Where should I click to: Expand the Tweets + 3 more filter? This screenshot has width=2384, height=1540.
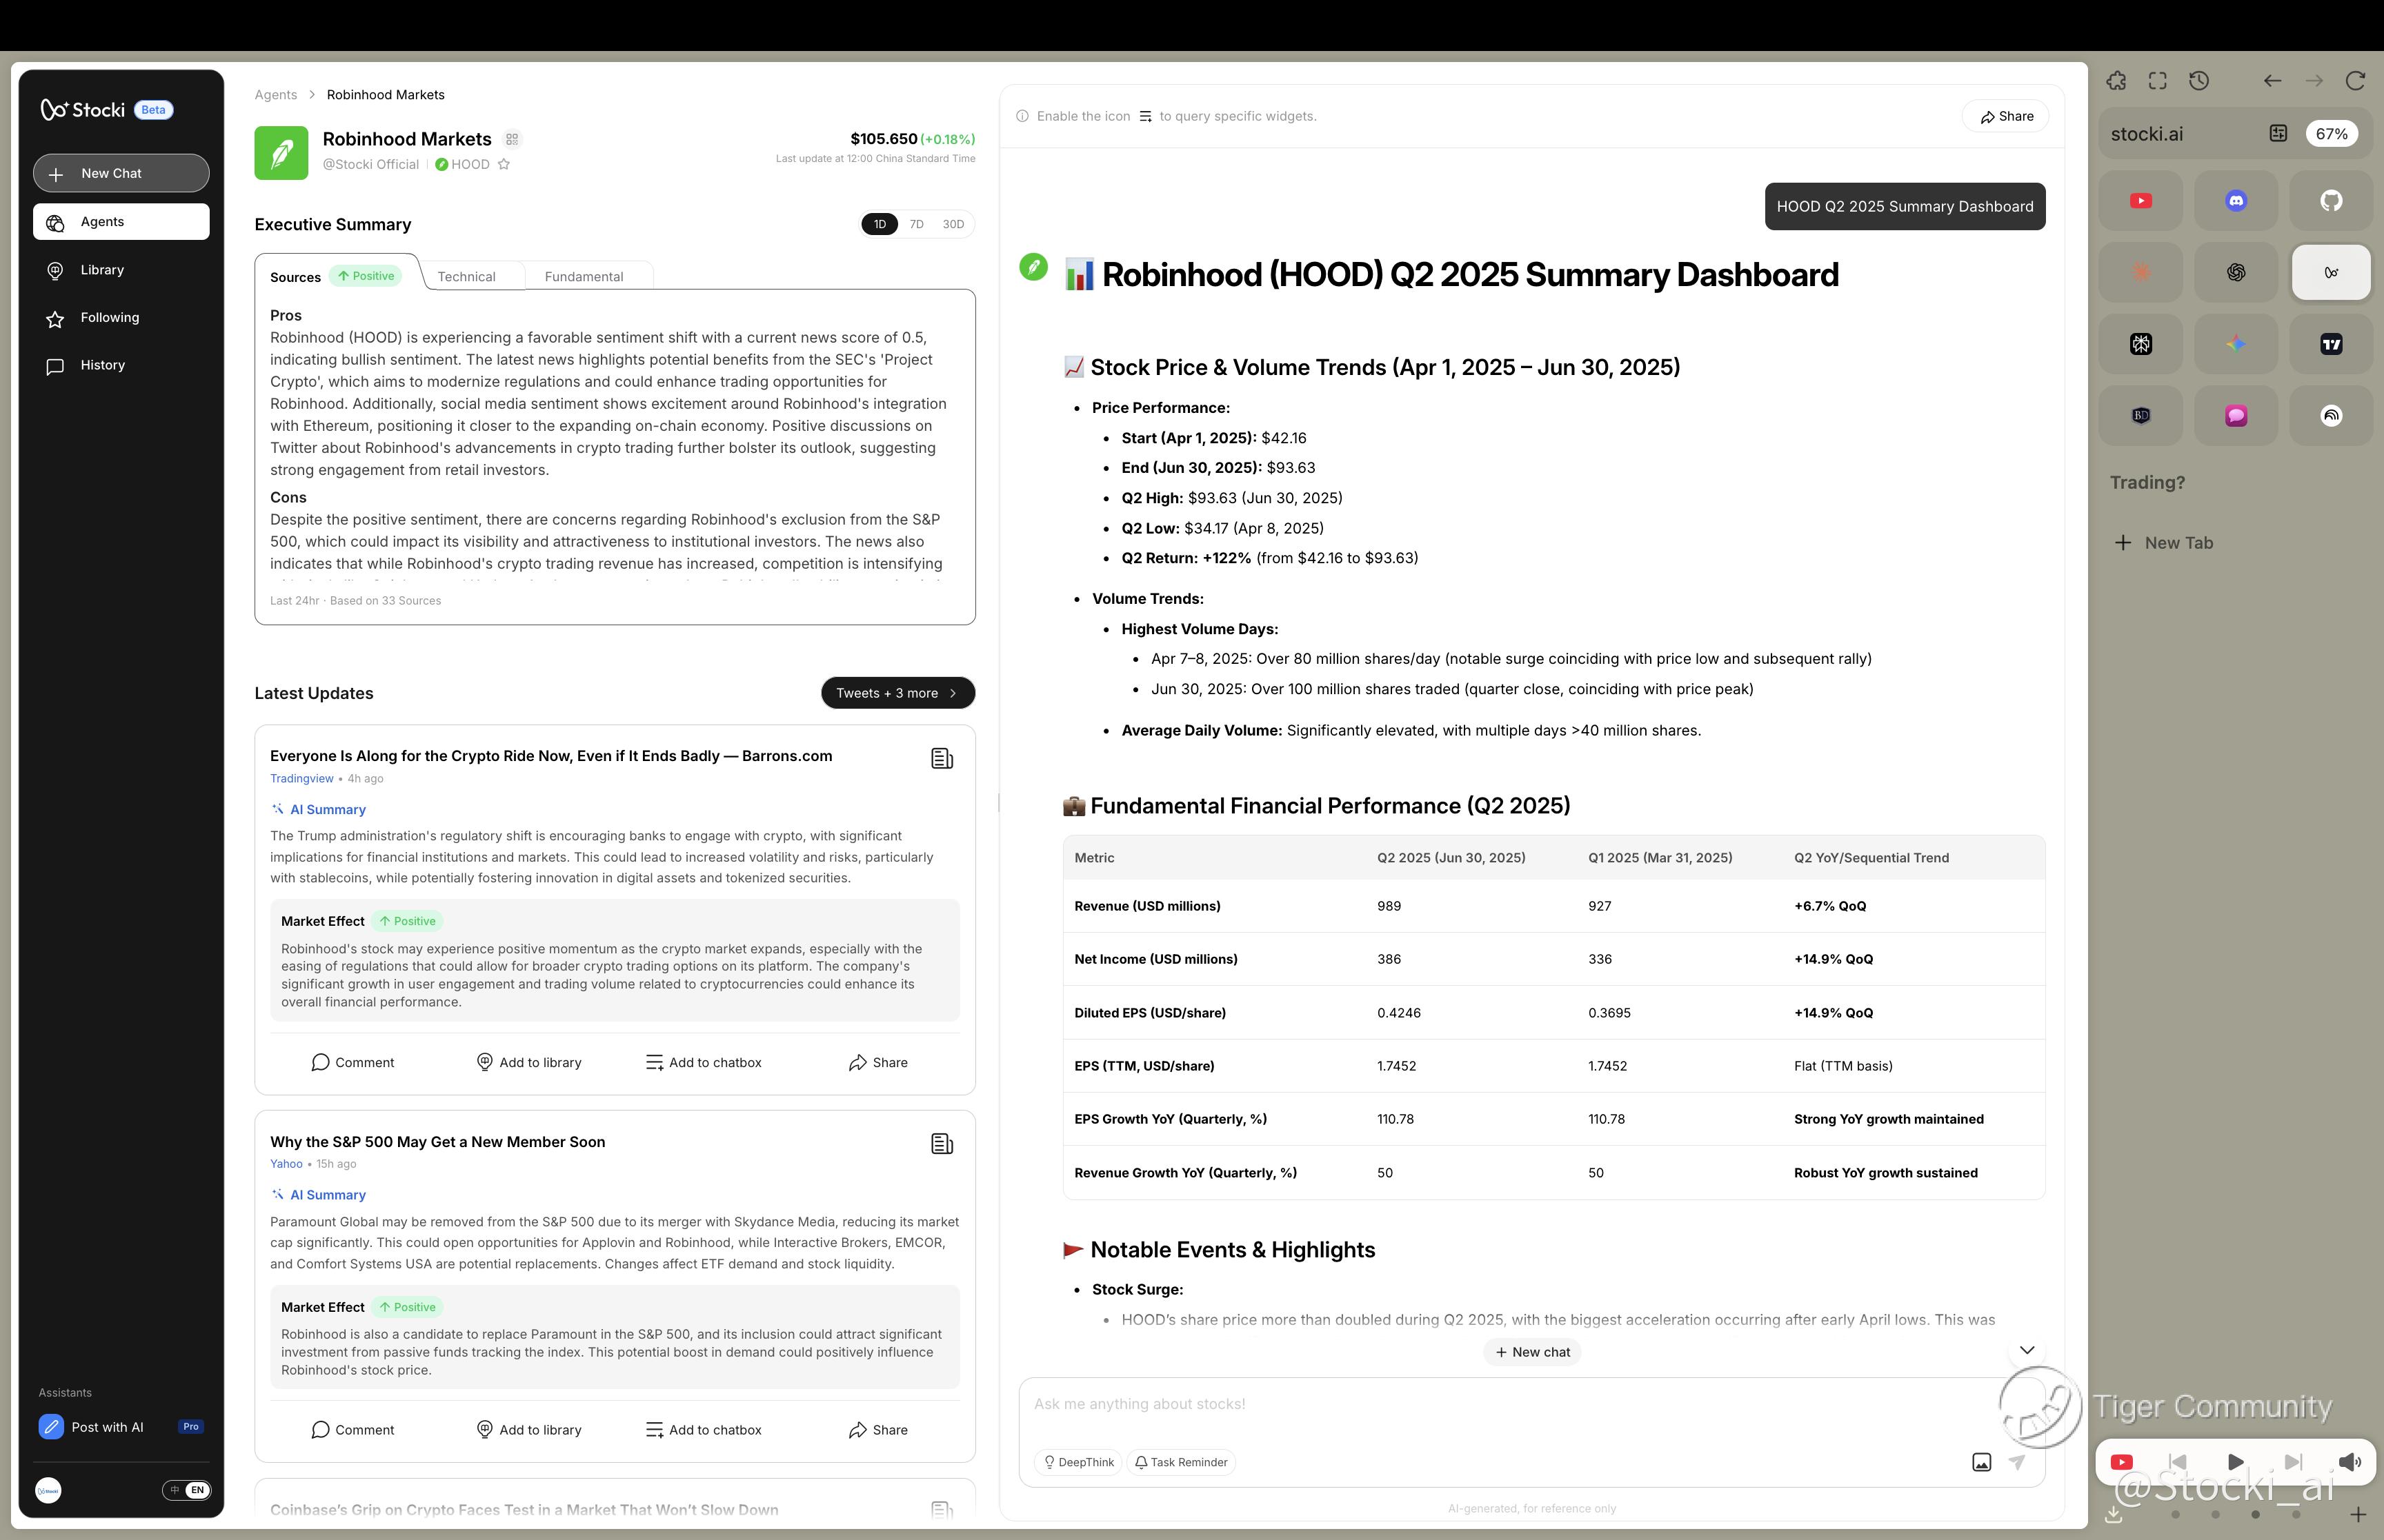[x=897, y=693]
